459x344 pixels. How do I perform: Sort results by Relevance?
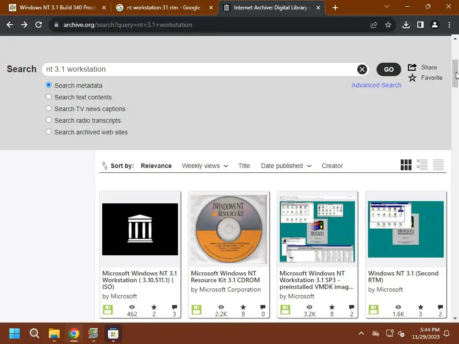pyautogui.click(x=156, y=166)
